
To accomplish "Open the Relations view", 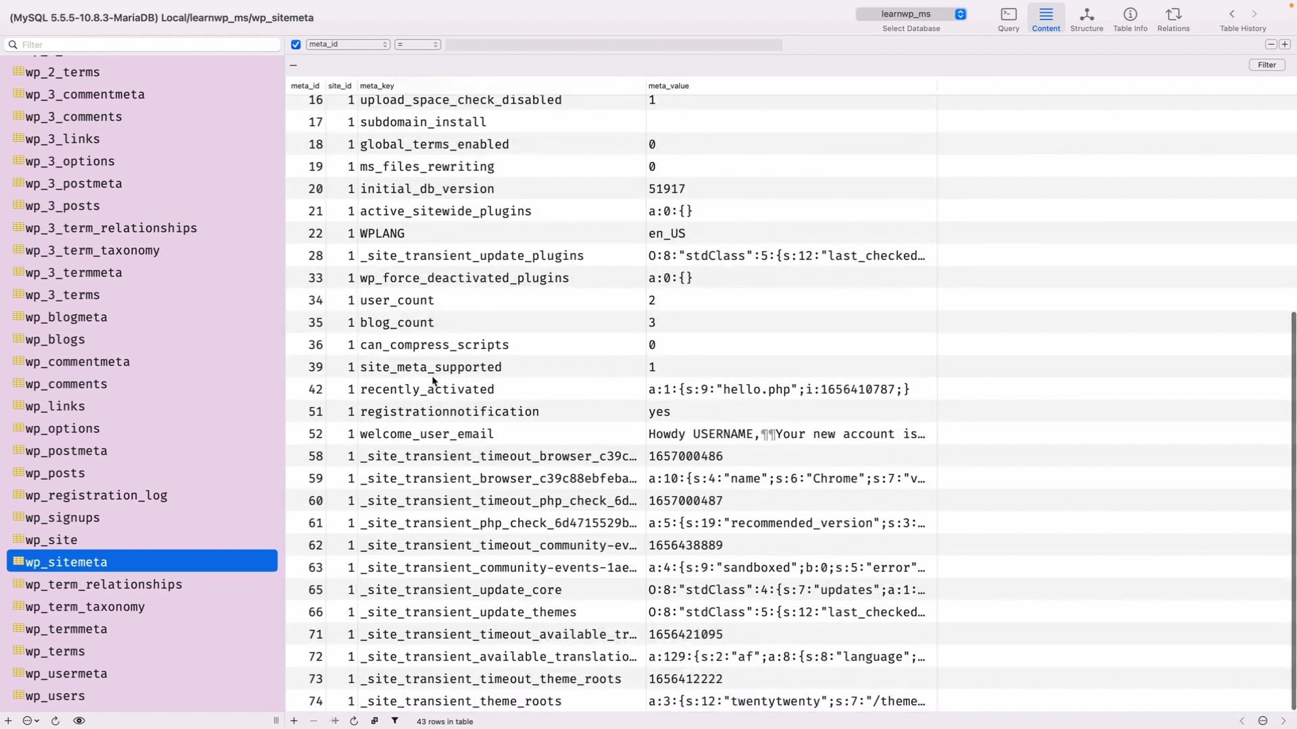I will pos(1173,18).
